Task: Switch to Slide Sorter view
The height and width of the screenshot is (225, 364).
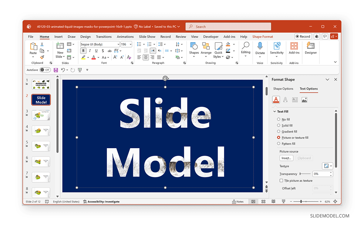Action: click(x=263, y=201)
